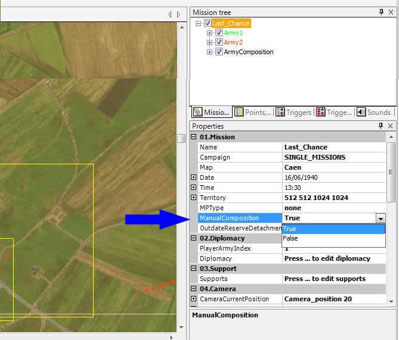Expand the Date property
The height and width of the screenshot is (340, 399).
pyautogui.click(x=193, y=177)
